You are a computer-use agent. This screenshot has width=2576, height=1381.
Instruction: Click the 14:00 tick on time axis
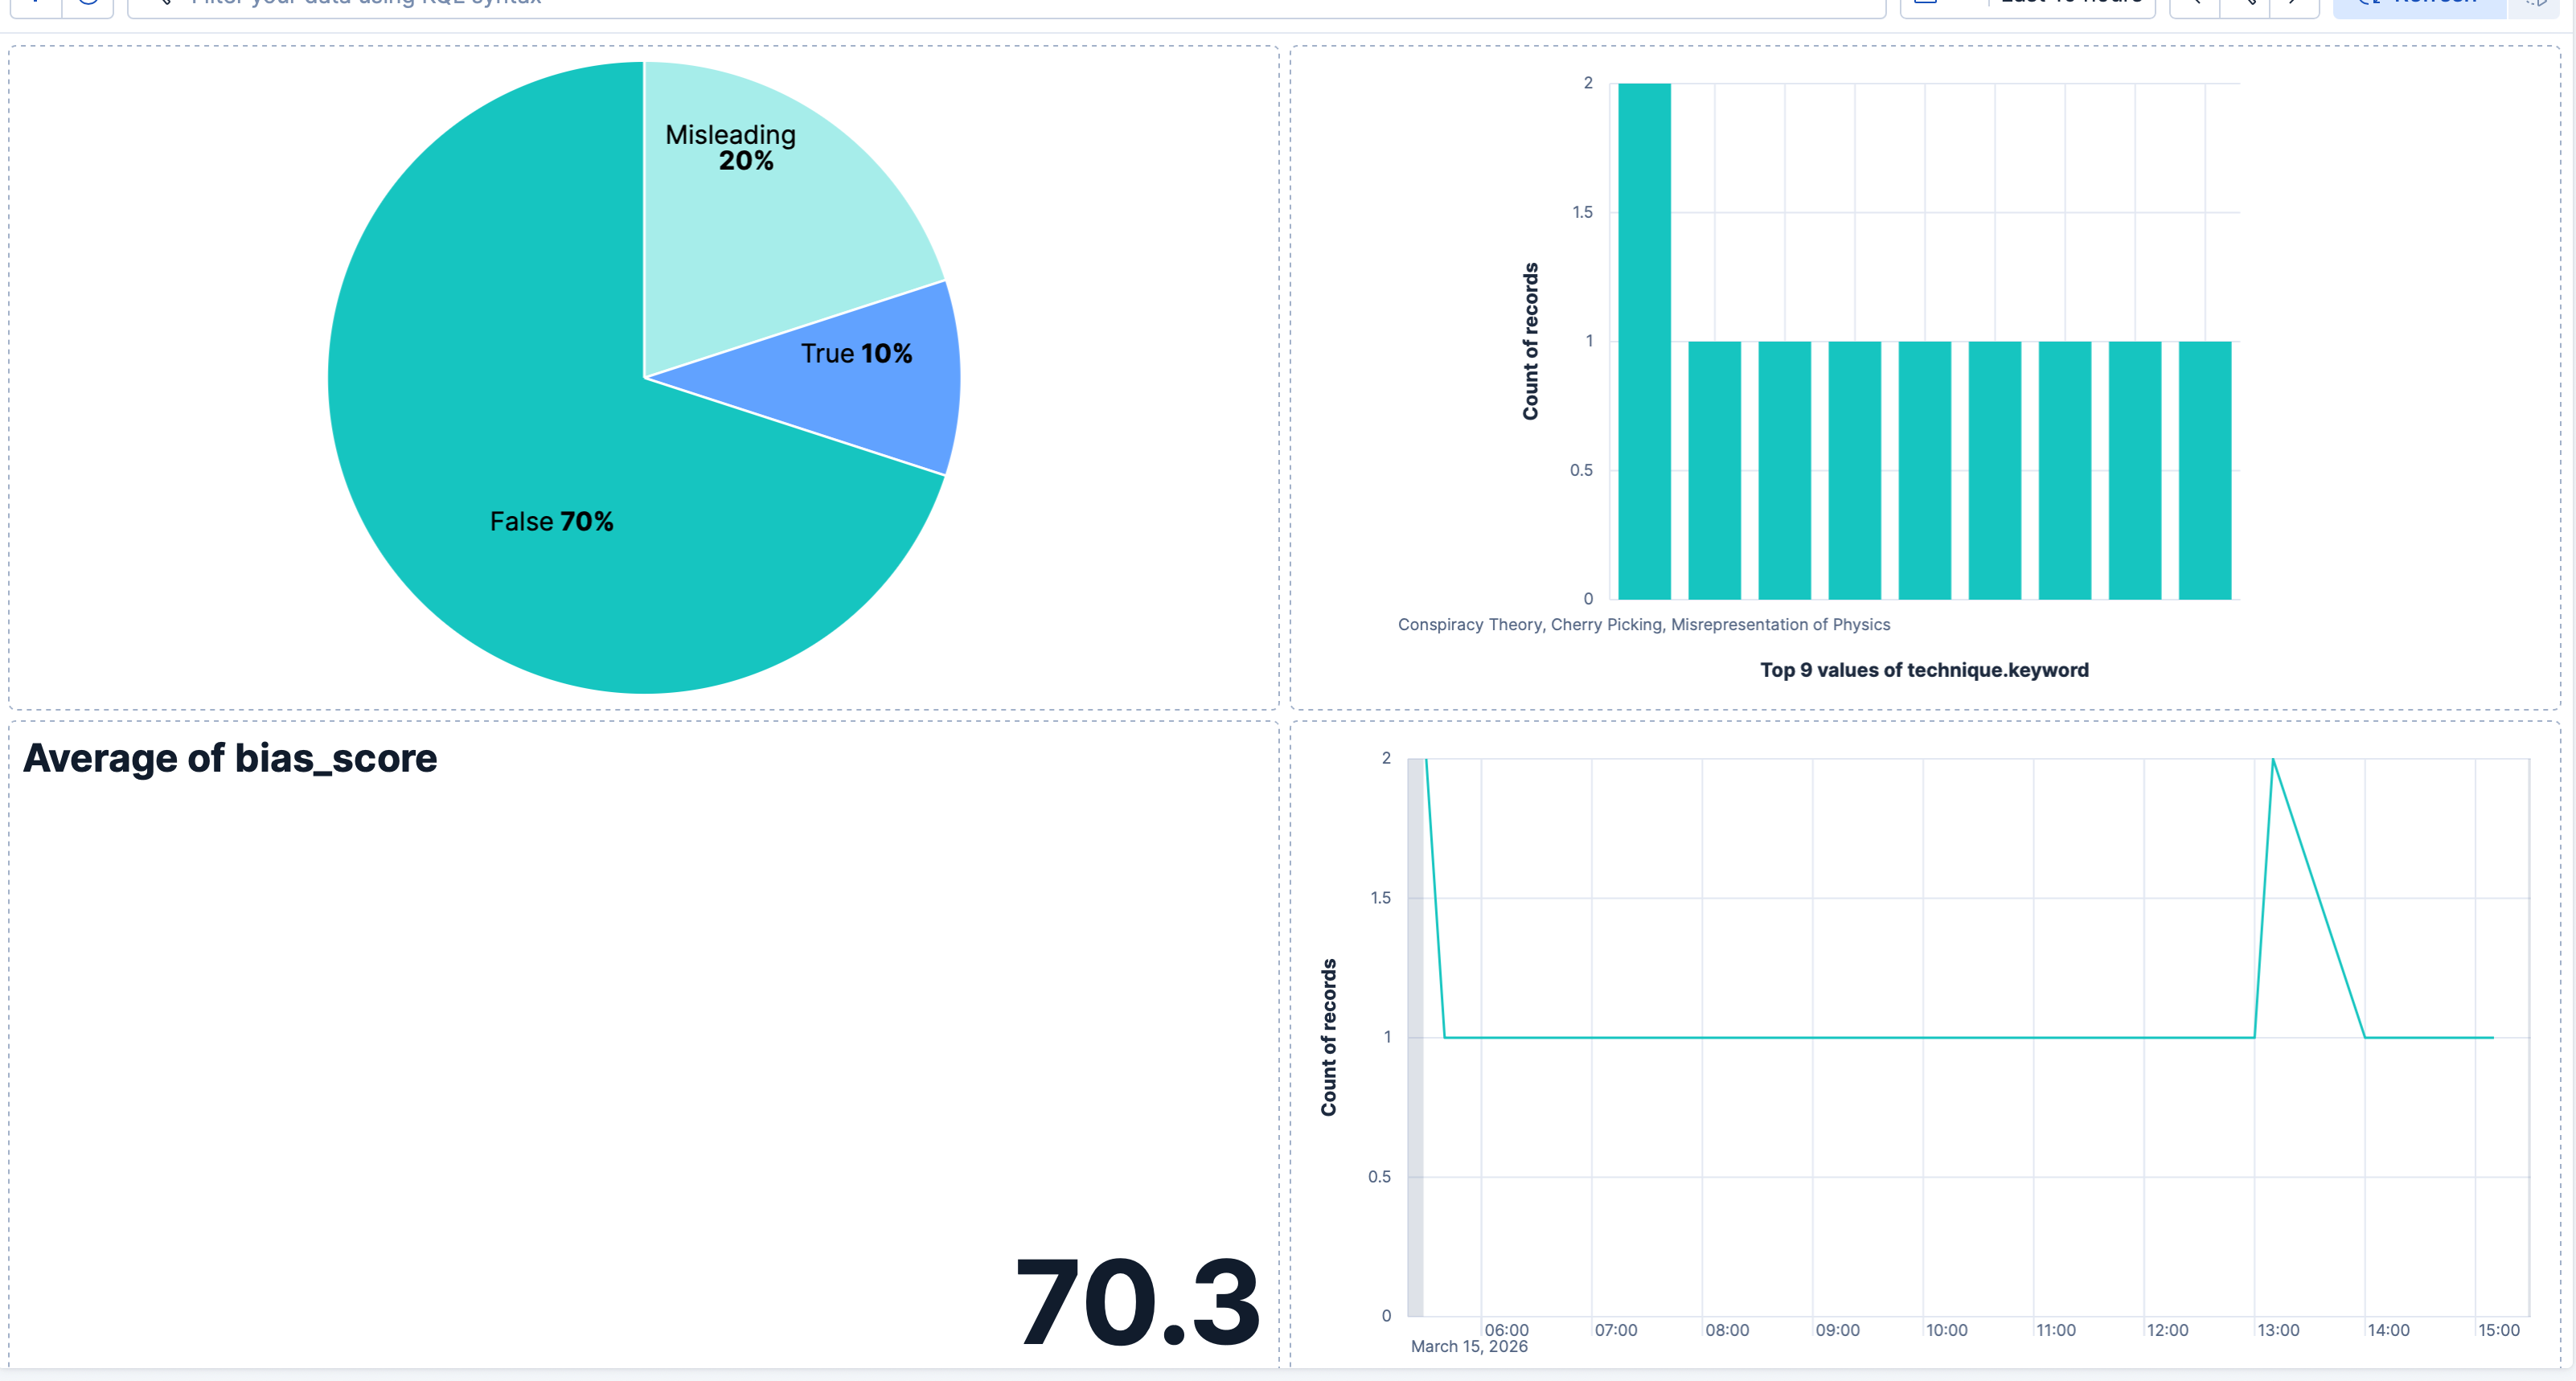coord(2388,1330)
